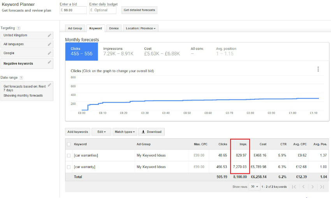Click the Date range edit pencil icon

[49, 85]
